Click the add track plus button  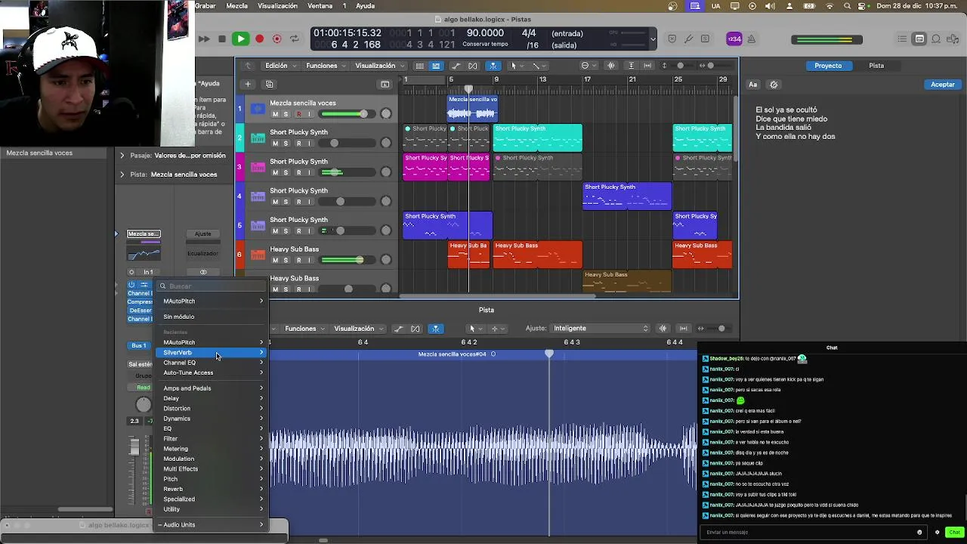coord(247,84)
